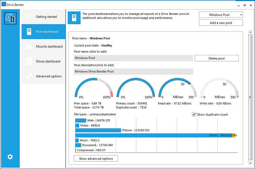Maximize the Drive Bender window
255x169 pixels.
(244, 5)
